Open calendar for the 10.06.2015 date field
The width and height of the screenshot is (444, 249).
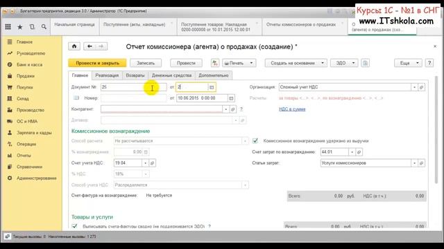pyautogui.click(x=231, y=98)
